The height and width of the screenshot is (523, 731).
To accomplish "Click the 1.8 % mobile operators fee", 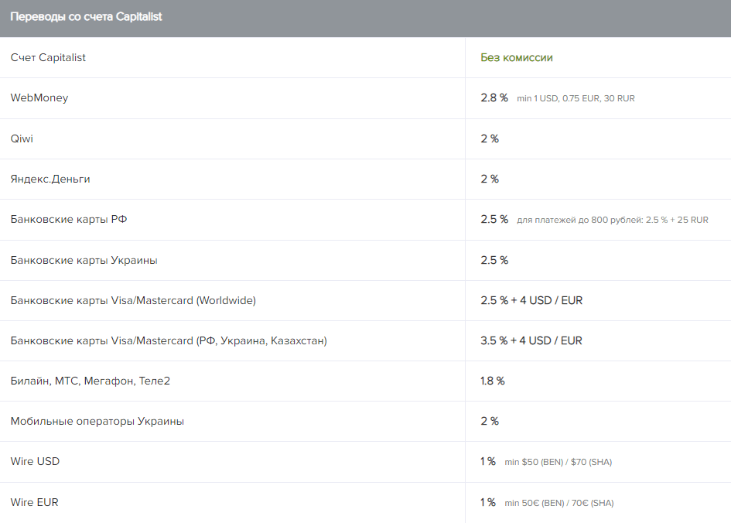I will point(492,381).
